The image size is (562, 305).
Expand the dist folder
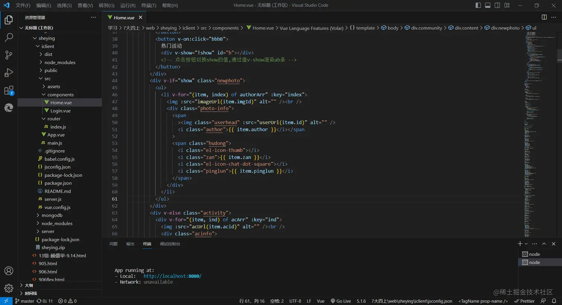[x=48, y=54]
